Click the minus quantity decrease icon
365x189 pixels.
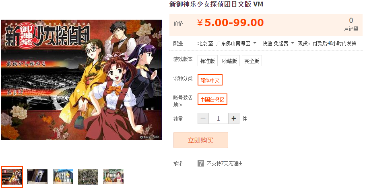(203, 119)
